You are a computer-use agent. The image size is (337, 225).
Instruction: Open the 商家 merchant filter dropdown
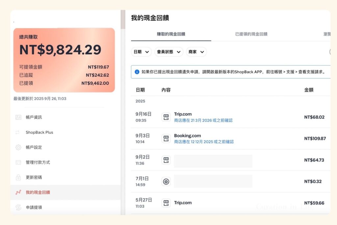[196, 52]
